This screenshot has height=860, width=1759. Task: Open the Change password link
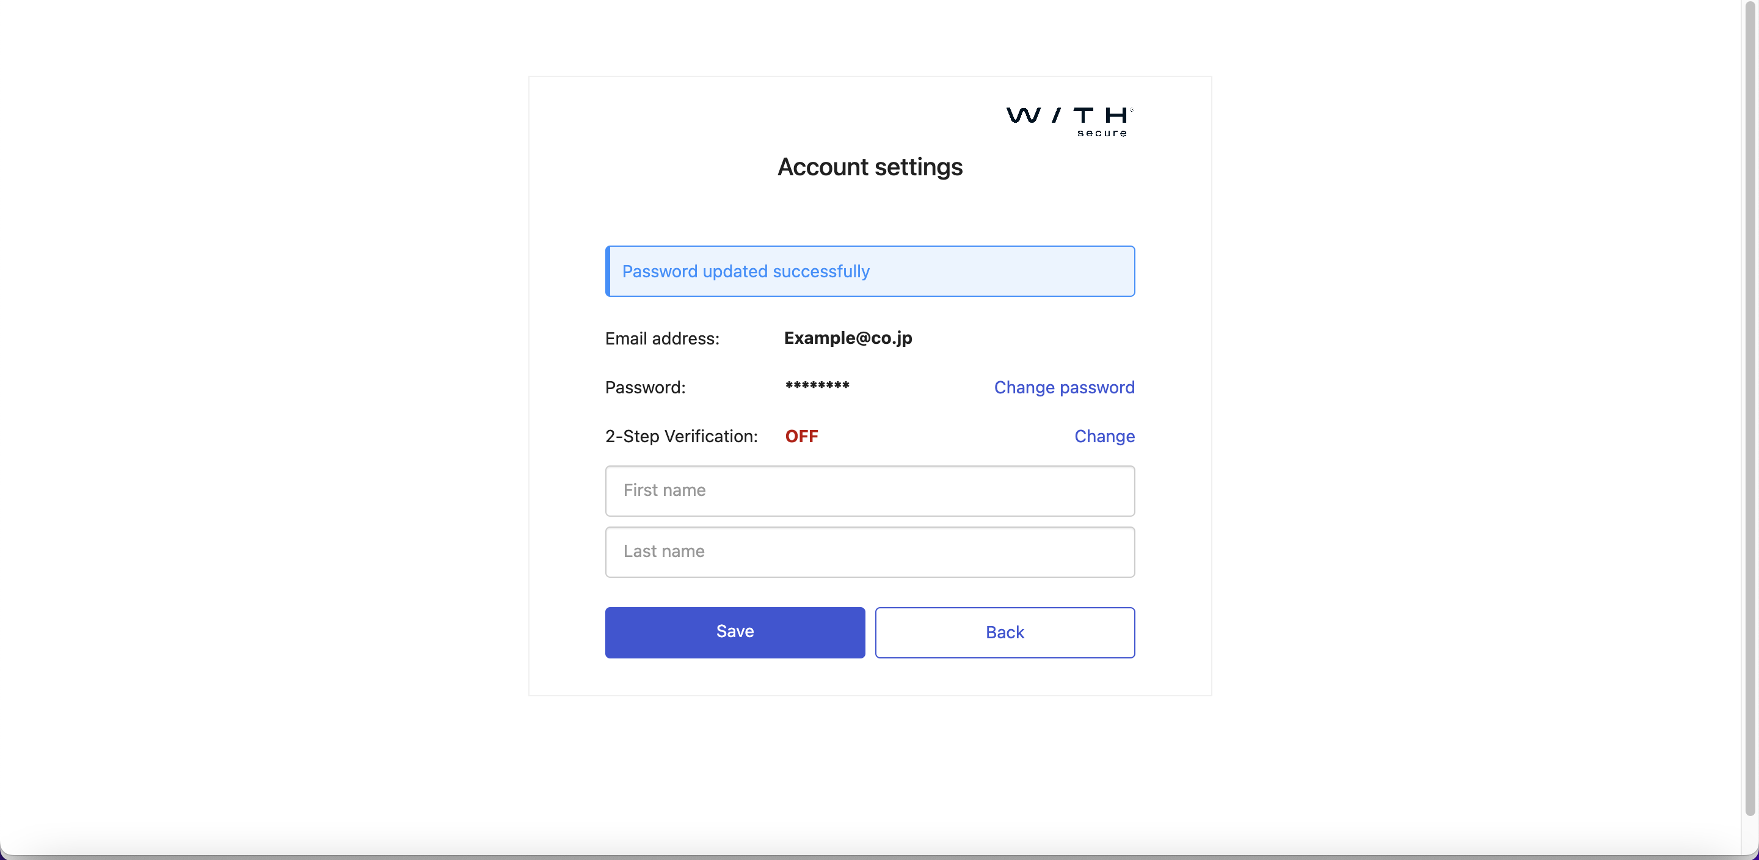pyautogui.click(x=1064, y=387)
